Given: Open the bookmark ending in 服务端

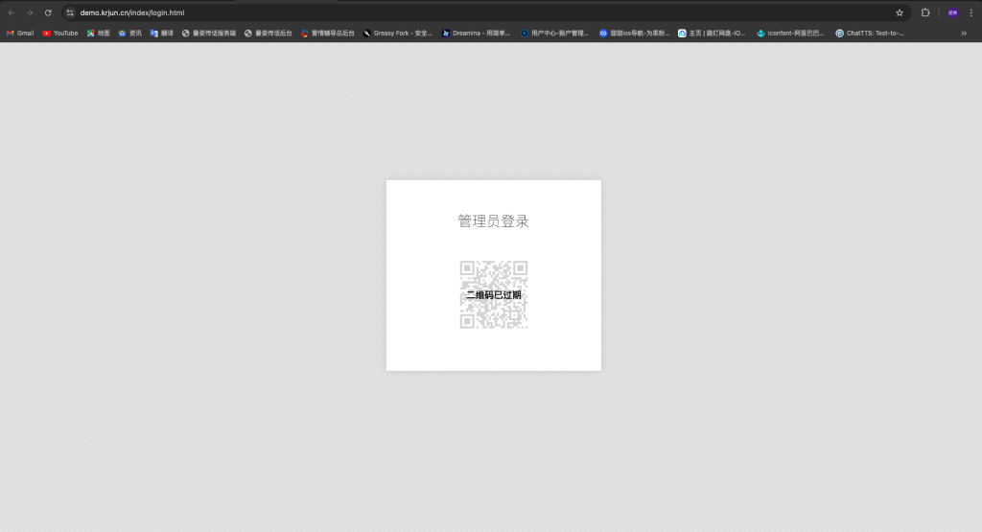Looking at the screenshot, I should pos(208,34).
